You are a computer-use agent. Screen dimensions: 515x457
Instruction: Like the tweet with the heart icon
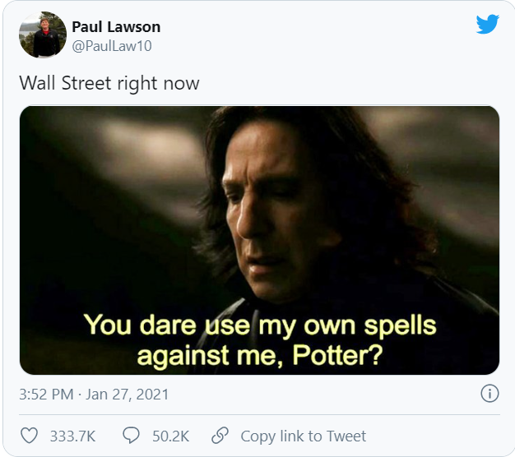[30, 436]
